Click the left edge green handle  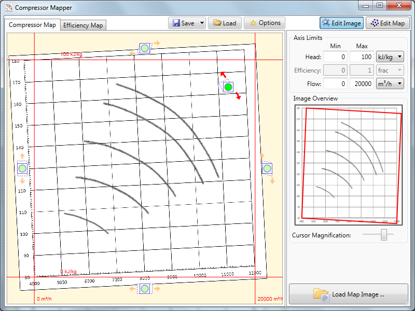click(22, 168)
